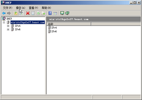Minimize the DHCP window
This screenshot has width=142, height=100.
(131, 3)
